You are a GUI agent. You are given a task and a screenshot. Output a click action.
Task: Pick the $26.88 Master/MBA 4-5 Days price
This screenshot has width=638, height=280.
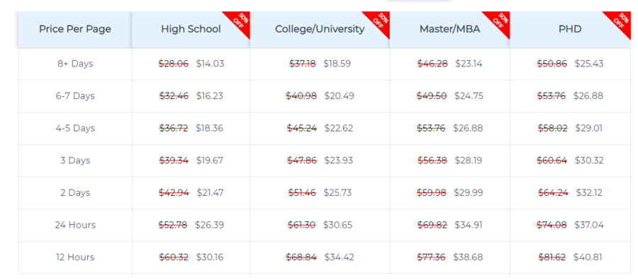point(468,128)
